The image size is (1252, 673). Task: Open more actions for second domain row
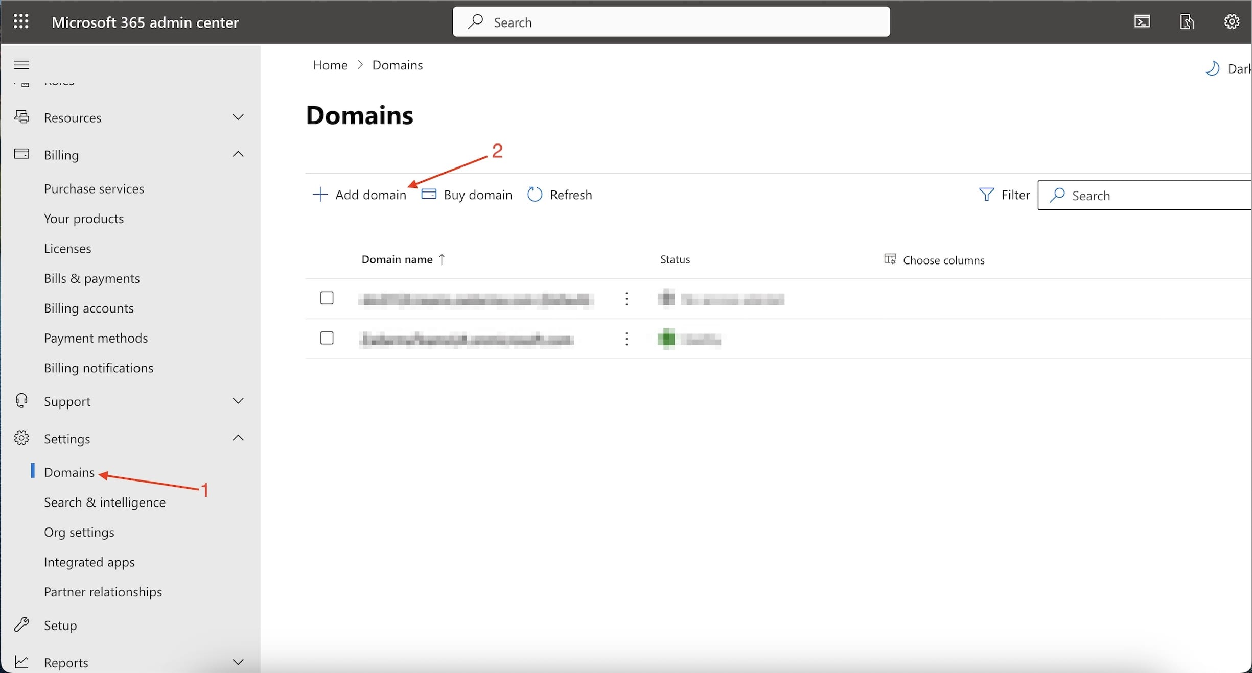[627, 339]
